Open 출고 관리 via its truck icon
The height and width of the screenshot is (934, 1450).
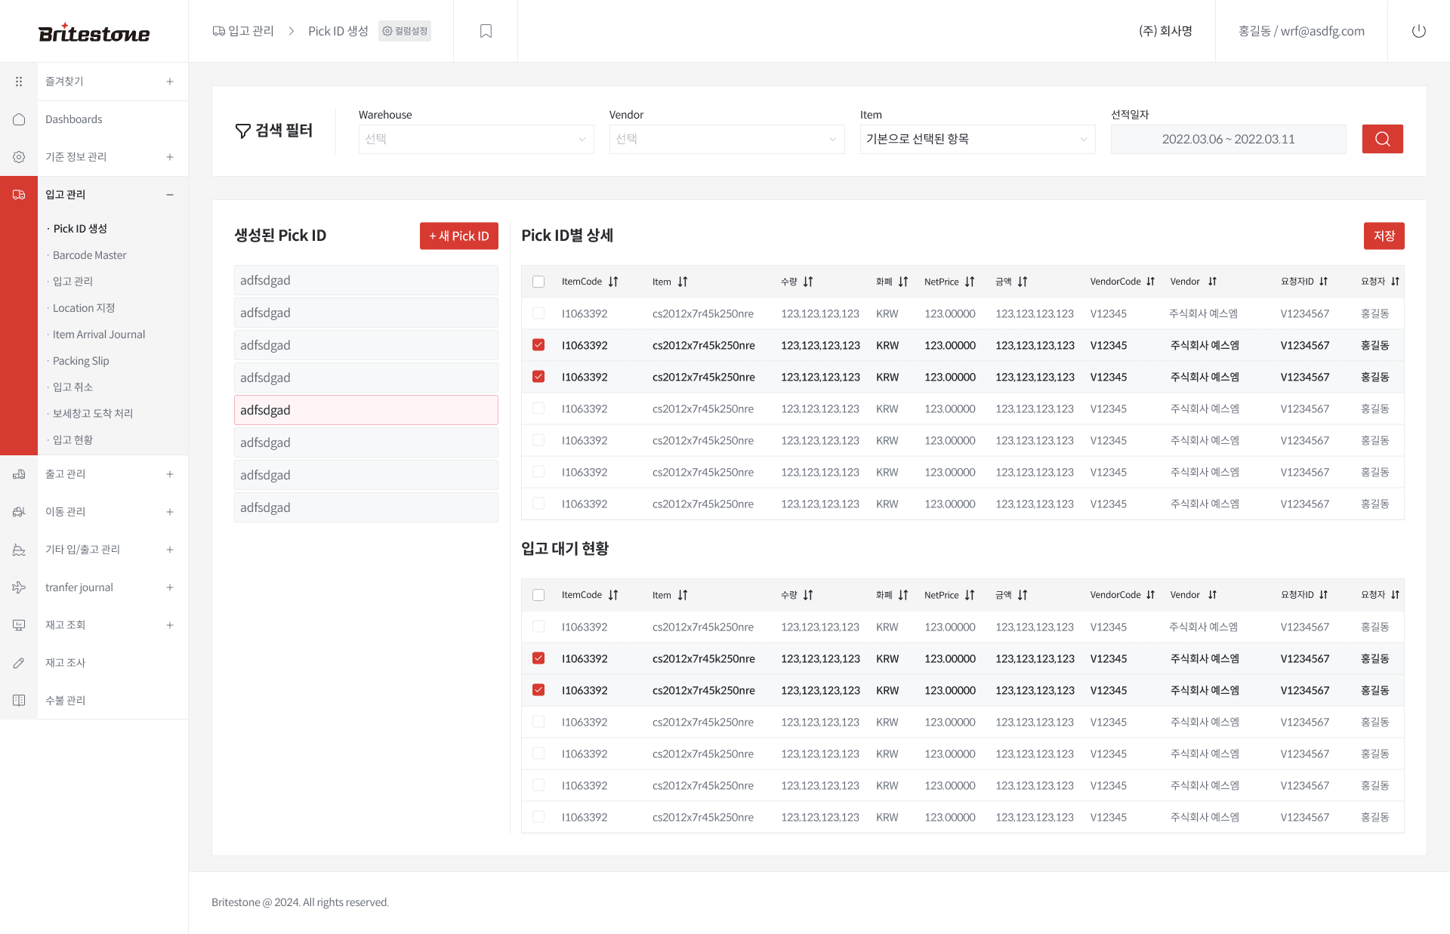19,473
